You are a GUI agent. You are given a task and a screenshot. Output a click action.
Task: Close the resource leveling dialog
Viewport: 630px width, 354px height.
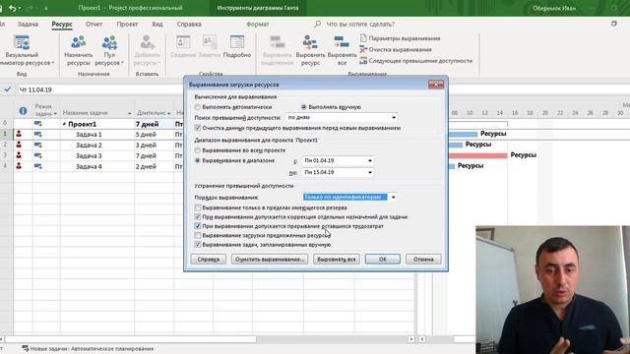tap(436, 85)
